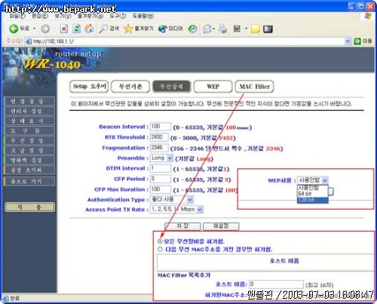Open the address bar history dropdown

pos(348,41)
